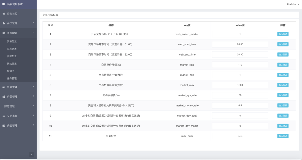
Task: Click the icon beside 权限管理
Action: [x=4, y=87]
